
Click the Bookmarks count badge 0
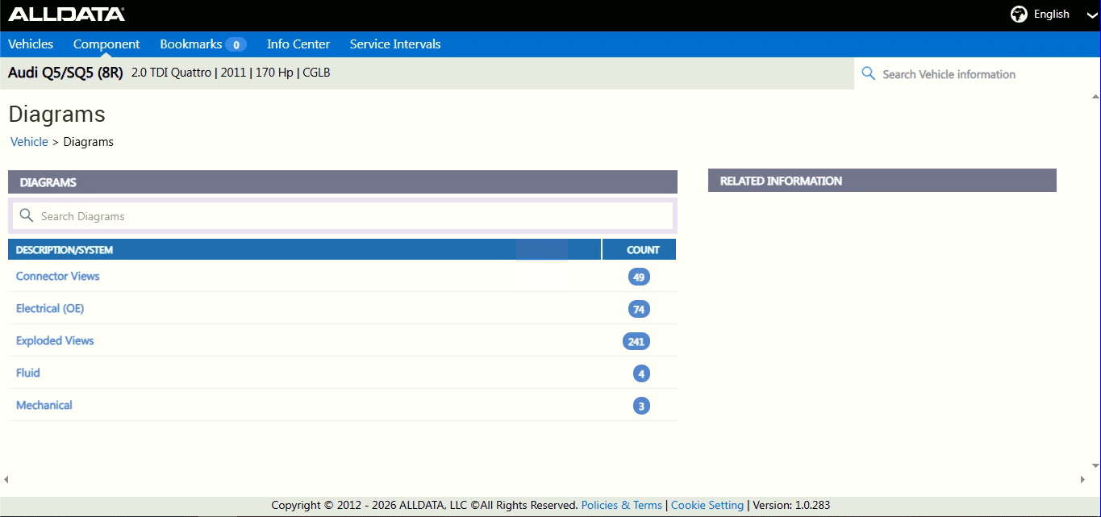tap(236, 44)
